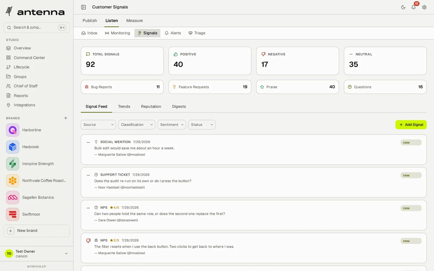
Task: Open the Negative stat card
Action: coord(297,61)
